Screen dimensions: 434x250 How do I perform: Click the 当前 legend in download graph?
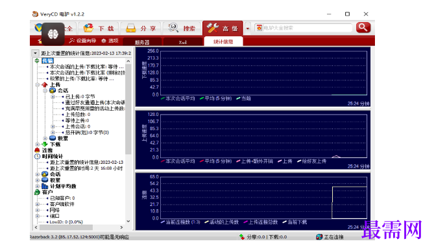coord(243,98)
